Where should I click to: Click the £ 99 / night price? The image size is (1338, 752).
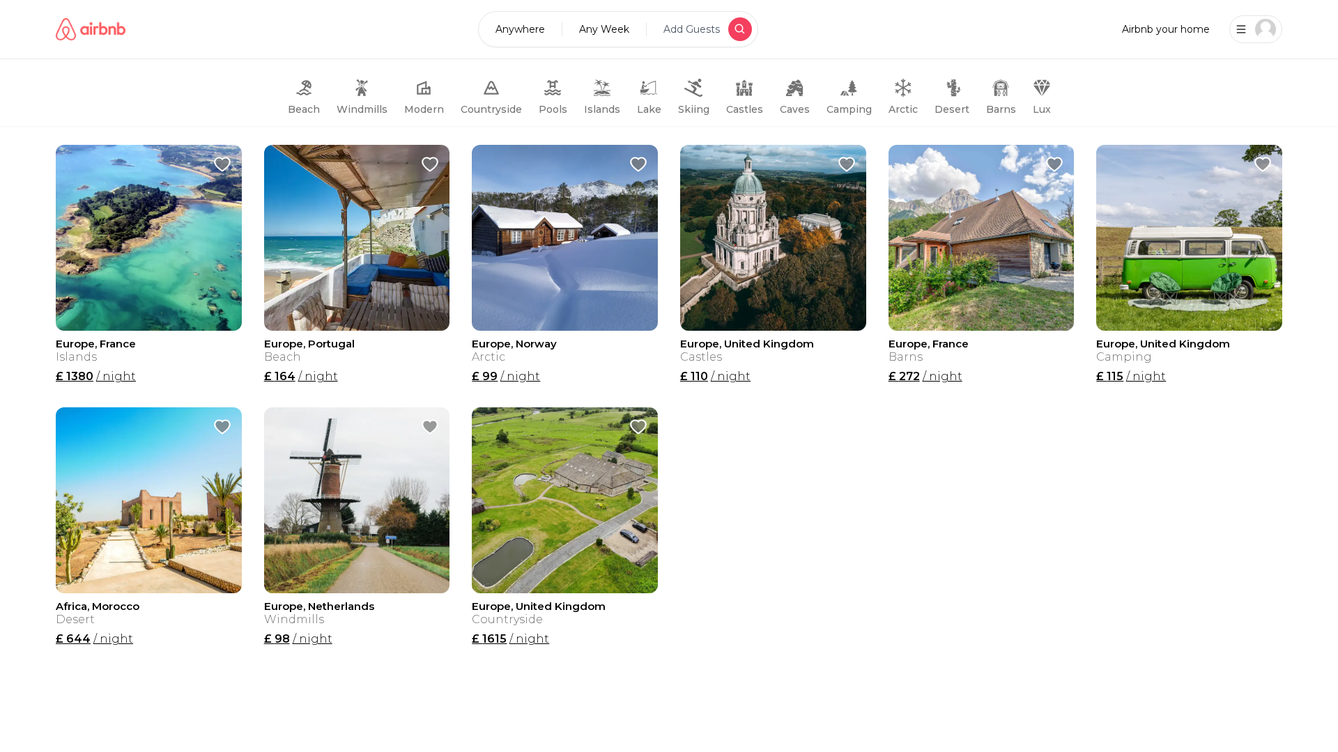coord(506,376)
